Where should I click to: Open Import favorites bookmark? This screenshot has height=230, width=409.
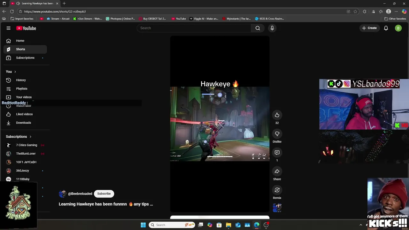coord(22,19)
